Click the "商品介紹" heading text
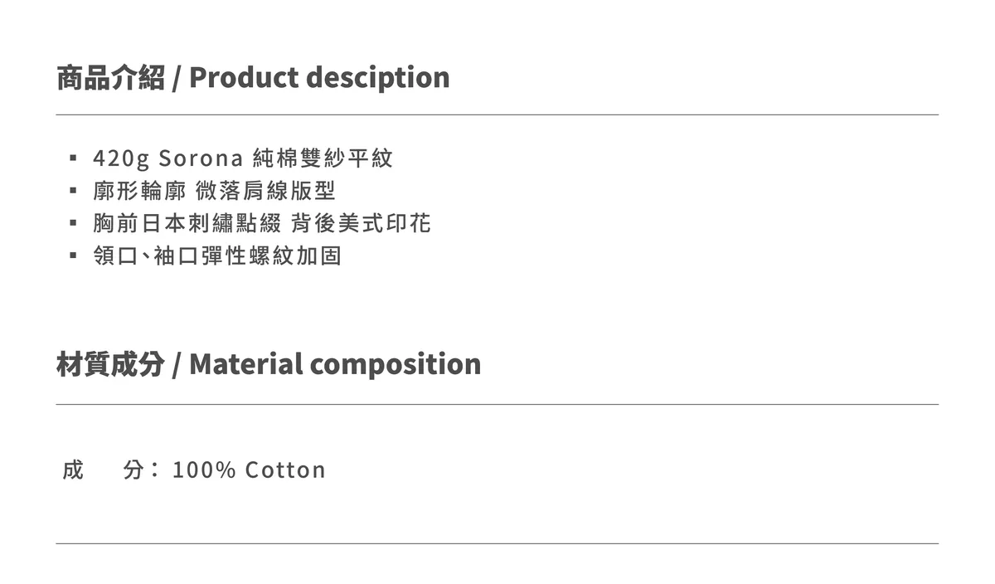Viewport: 995px width, 584px height. (x=110, y=77)
